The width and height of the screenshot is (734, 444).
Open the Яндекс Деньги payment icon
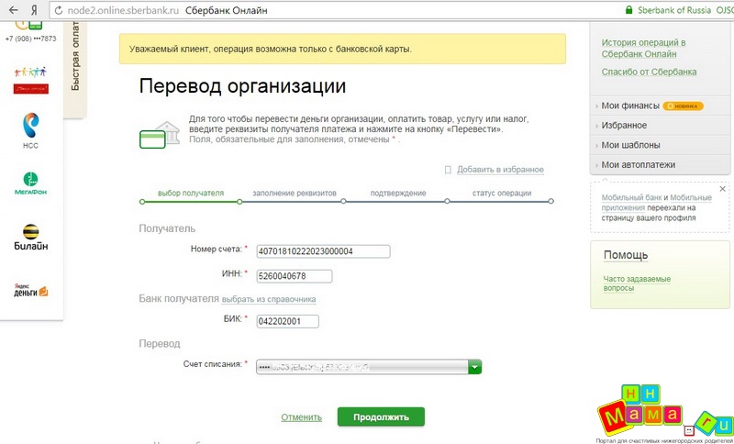click(31, 290)
